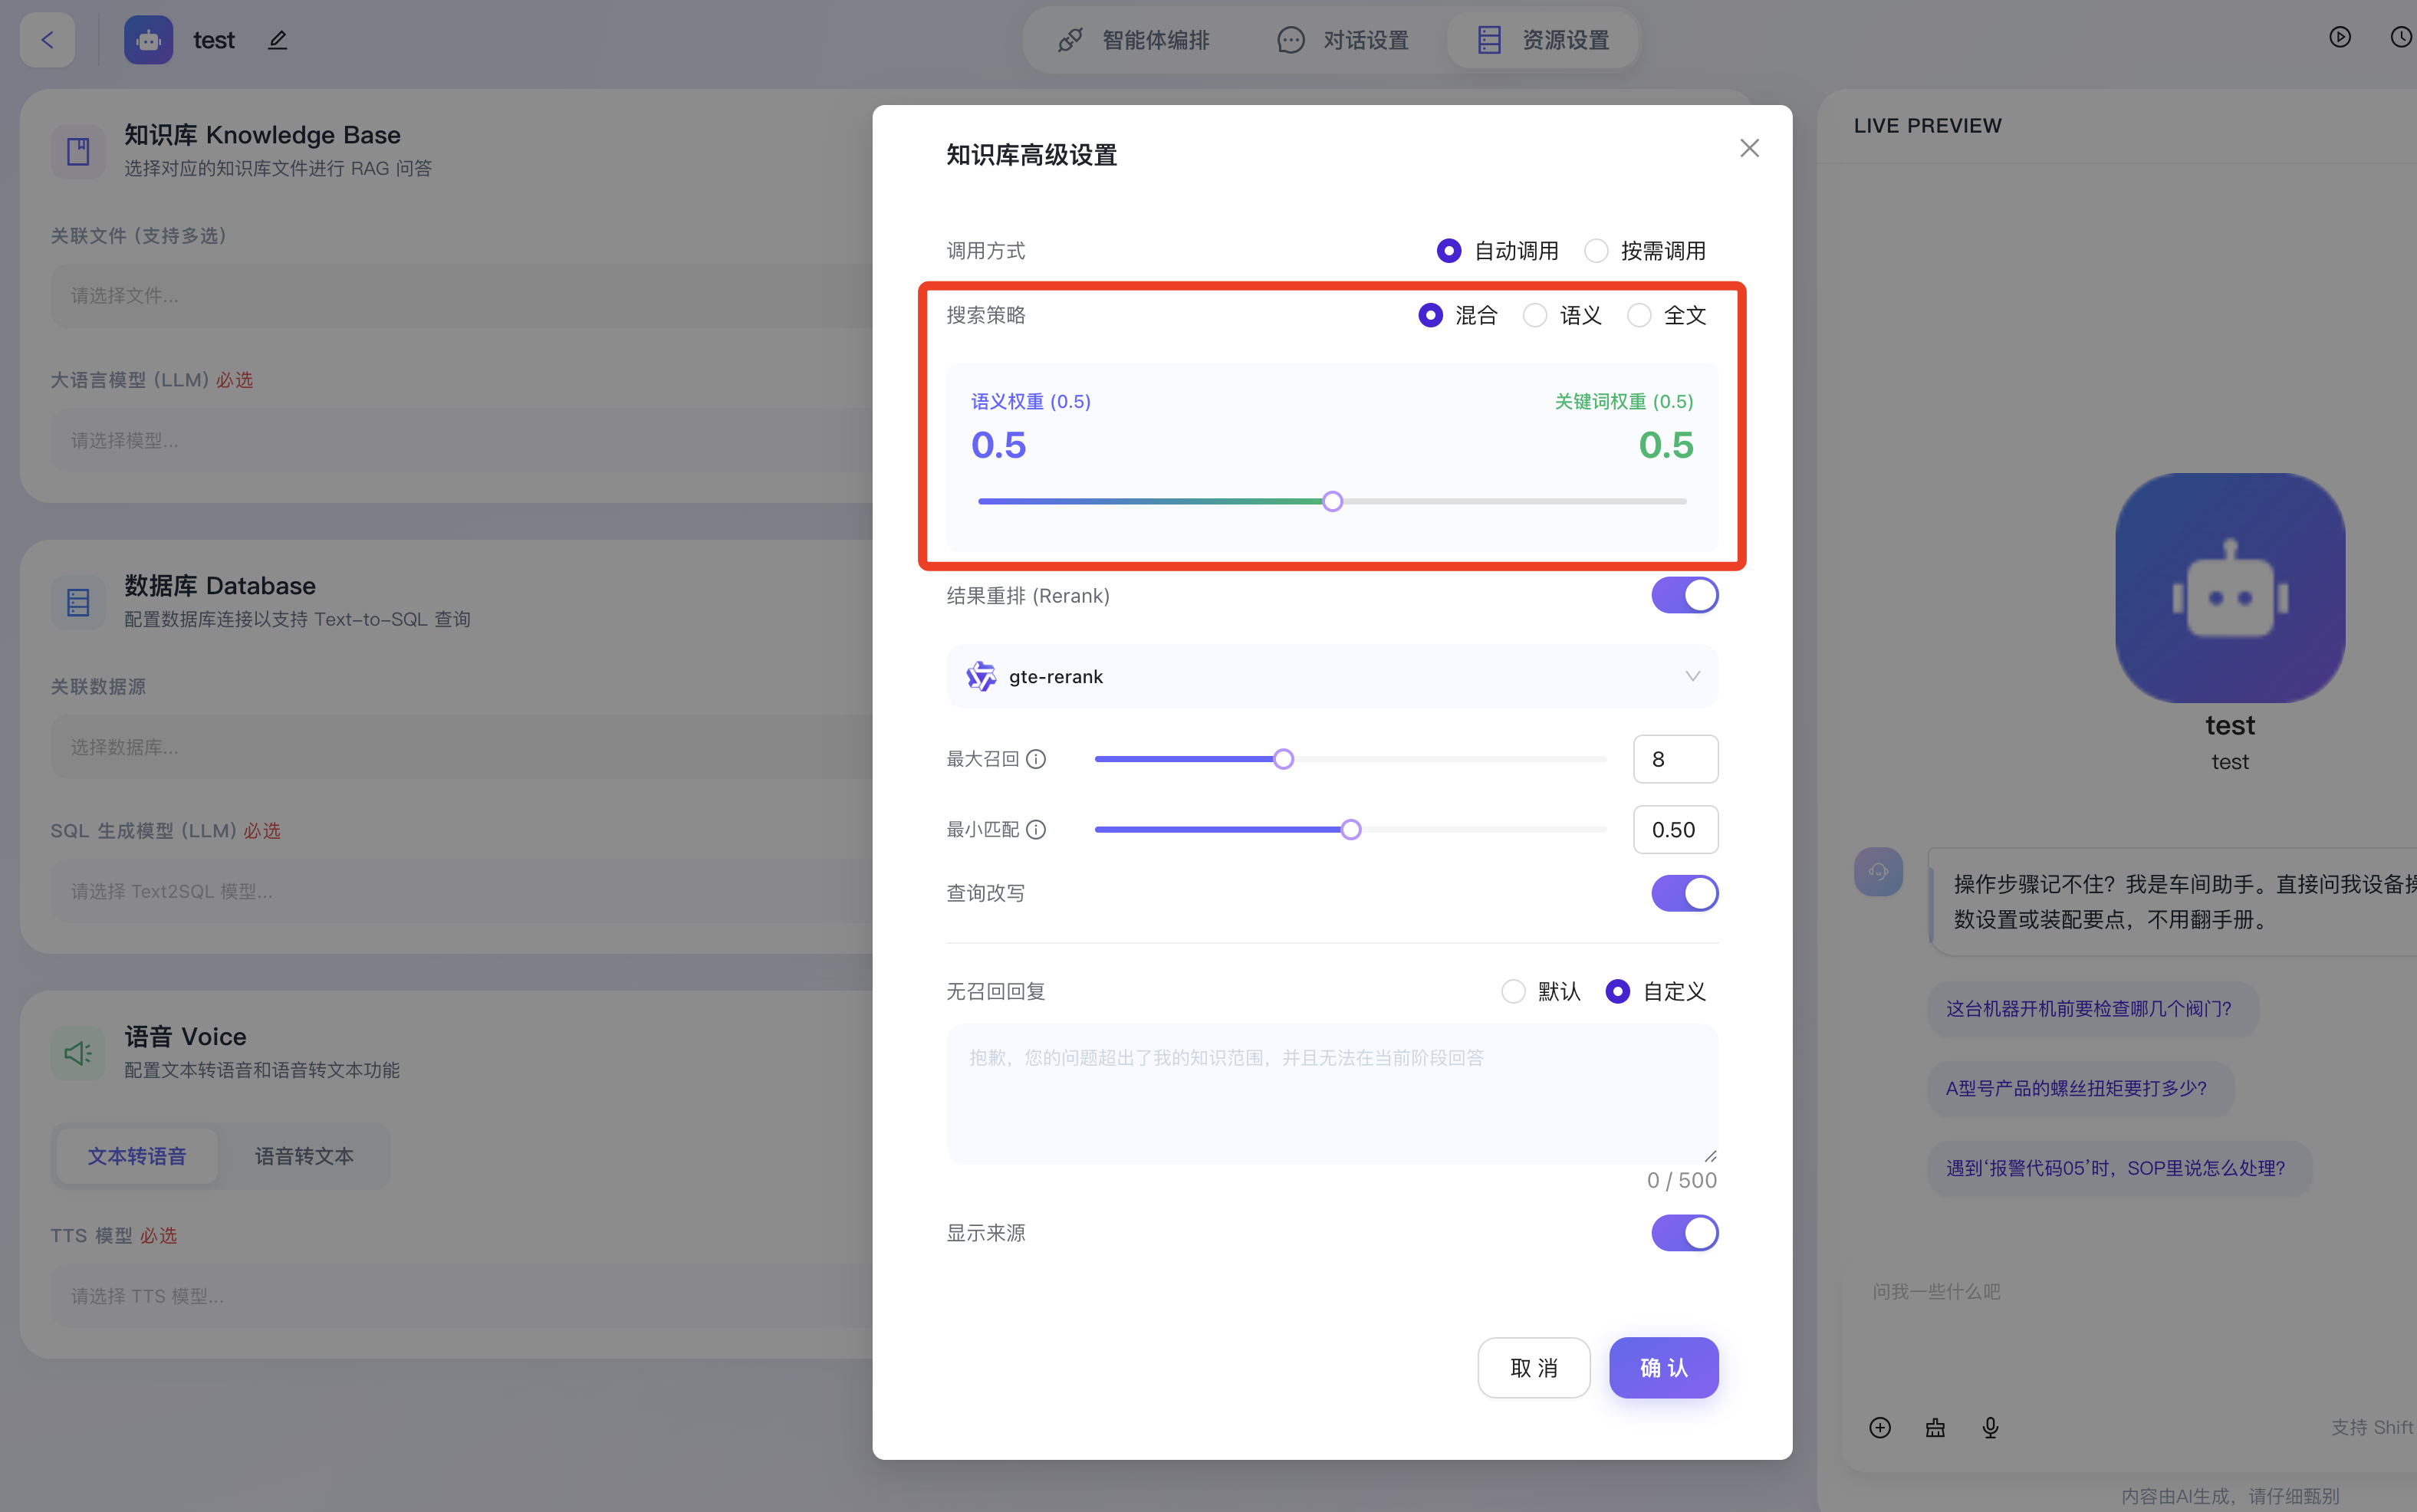
Task: Click the plus circle icon in chat input
Action: coord(1880,1427)
